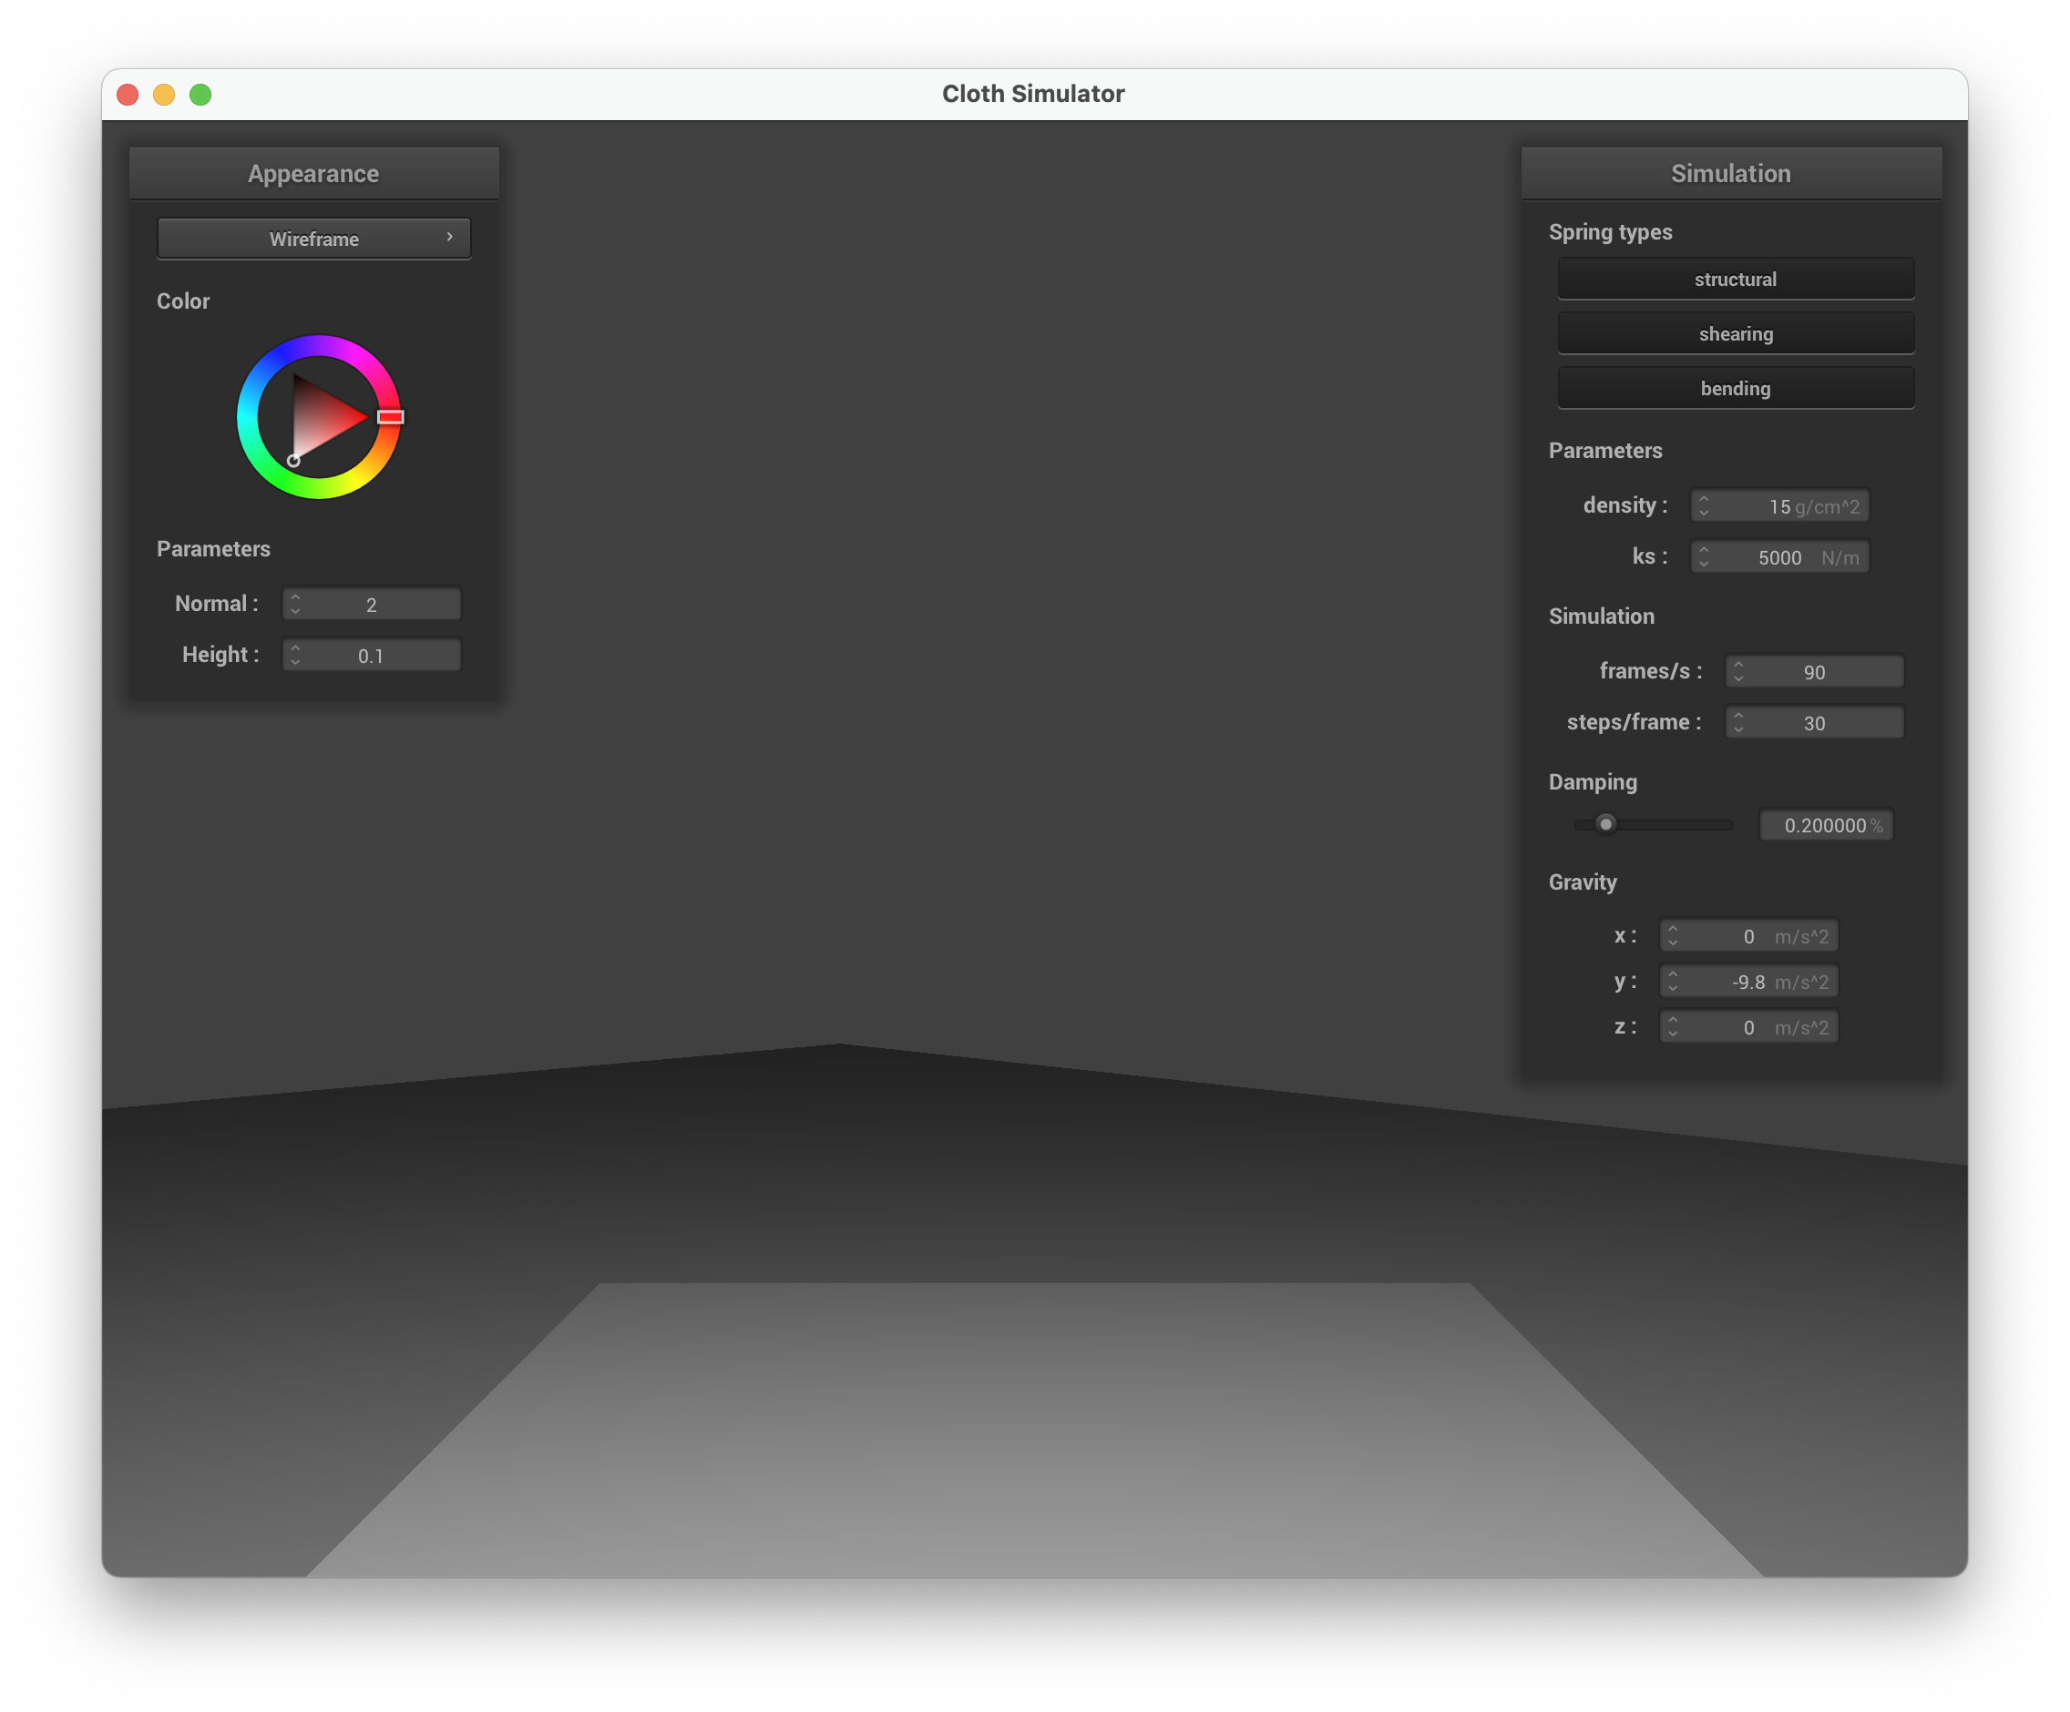Toggle the shearing spring type
Image resolution: width=2070 pixels, height=1712 pixels.
(1735, 334)
